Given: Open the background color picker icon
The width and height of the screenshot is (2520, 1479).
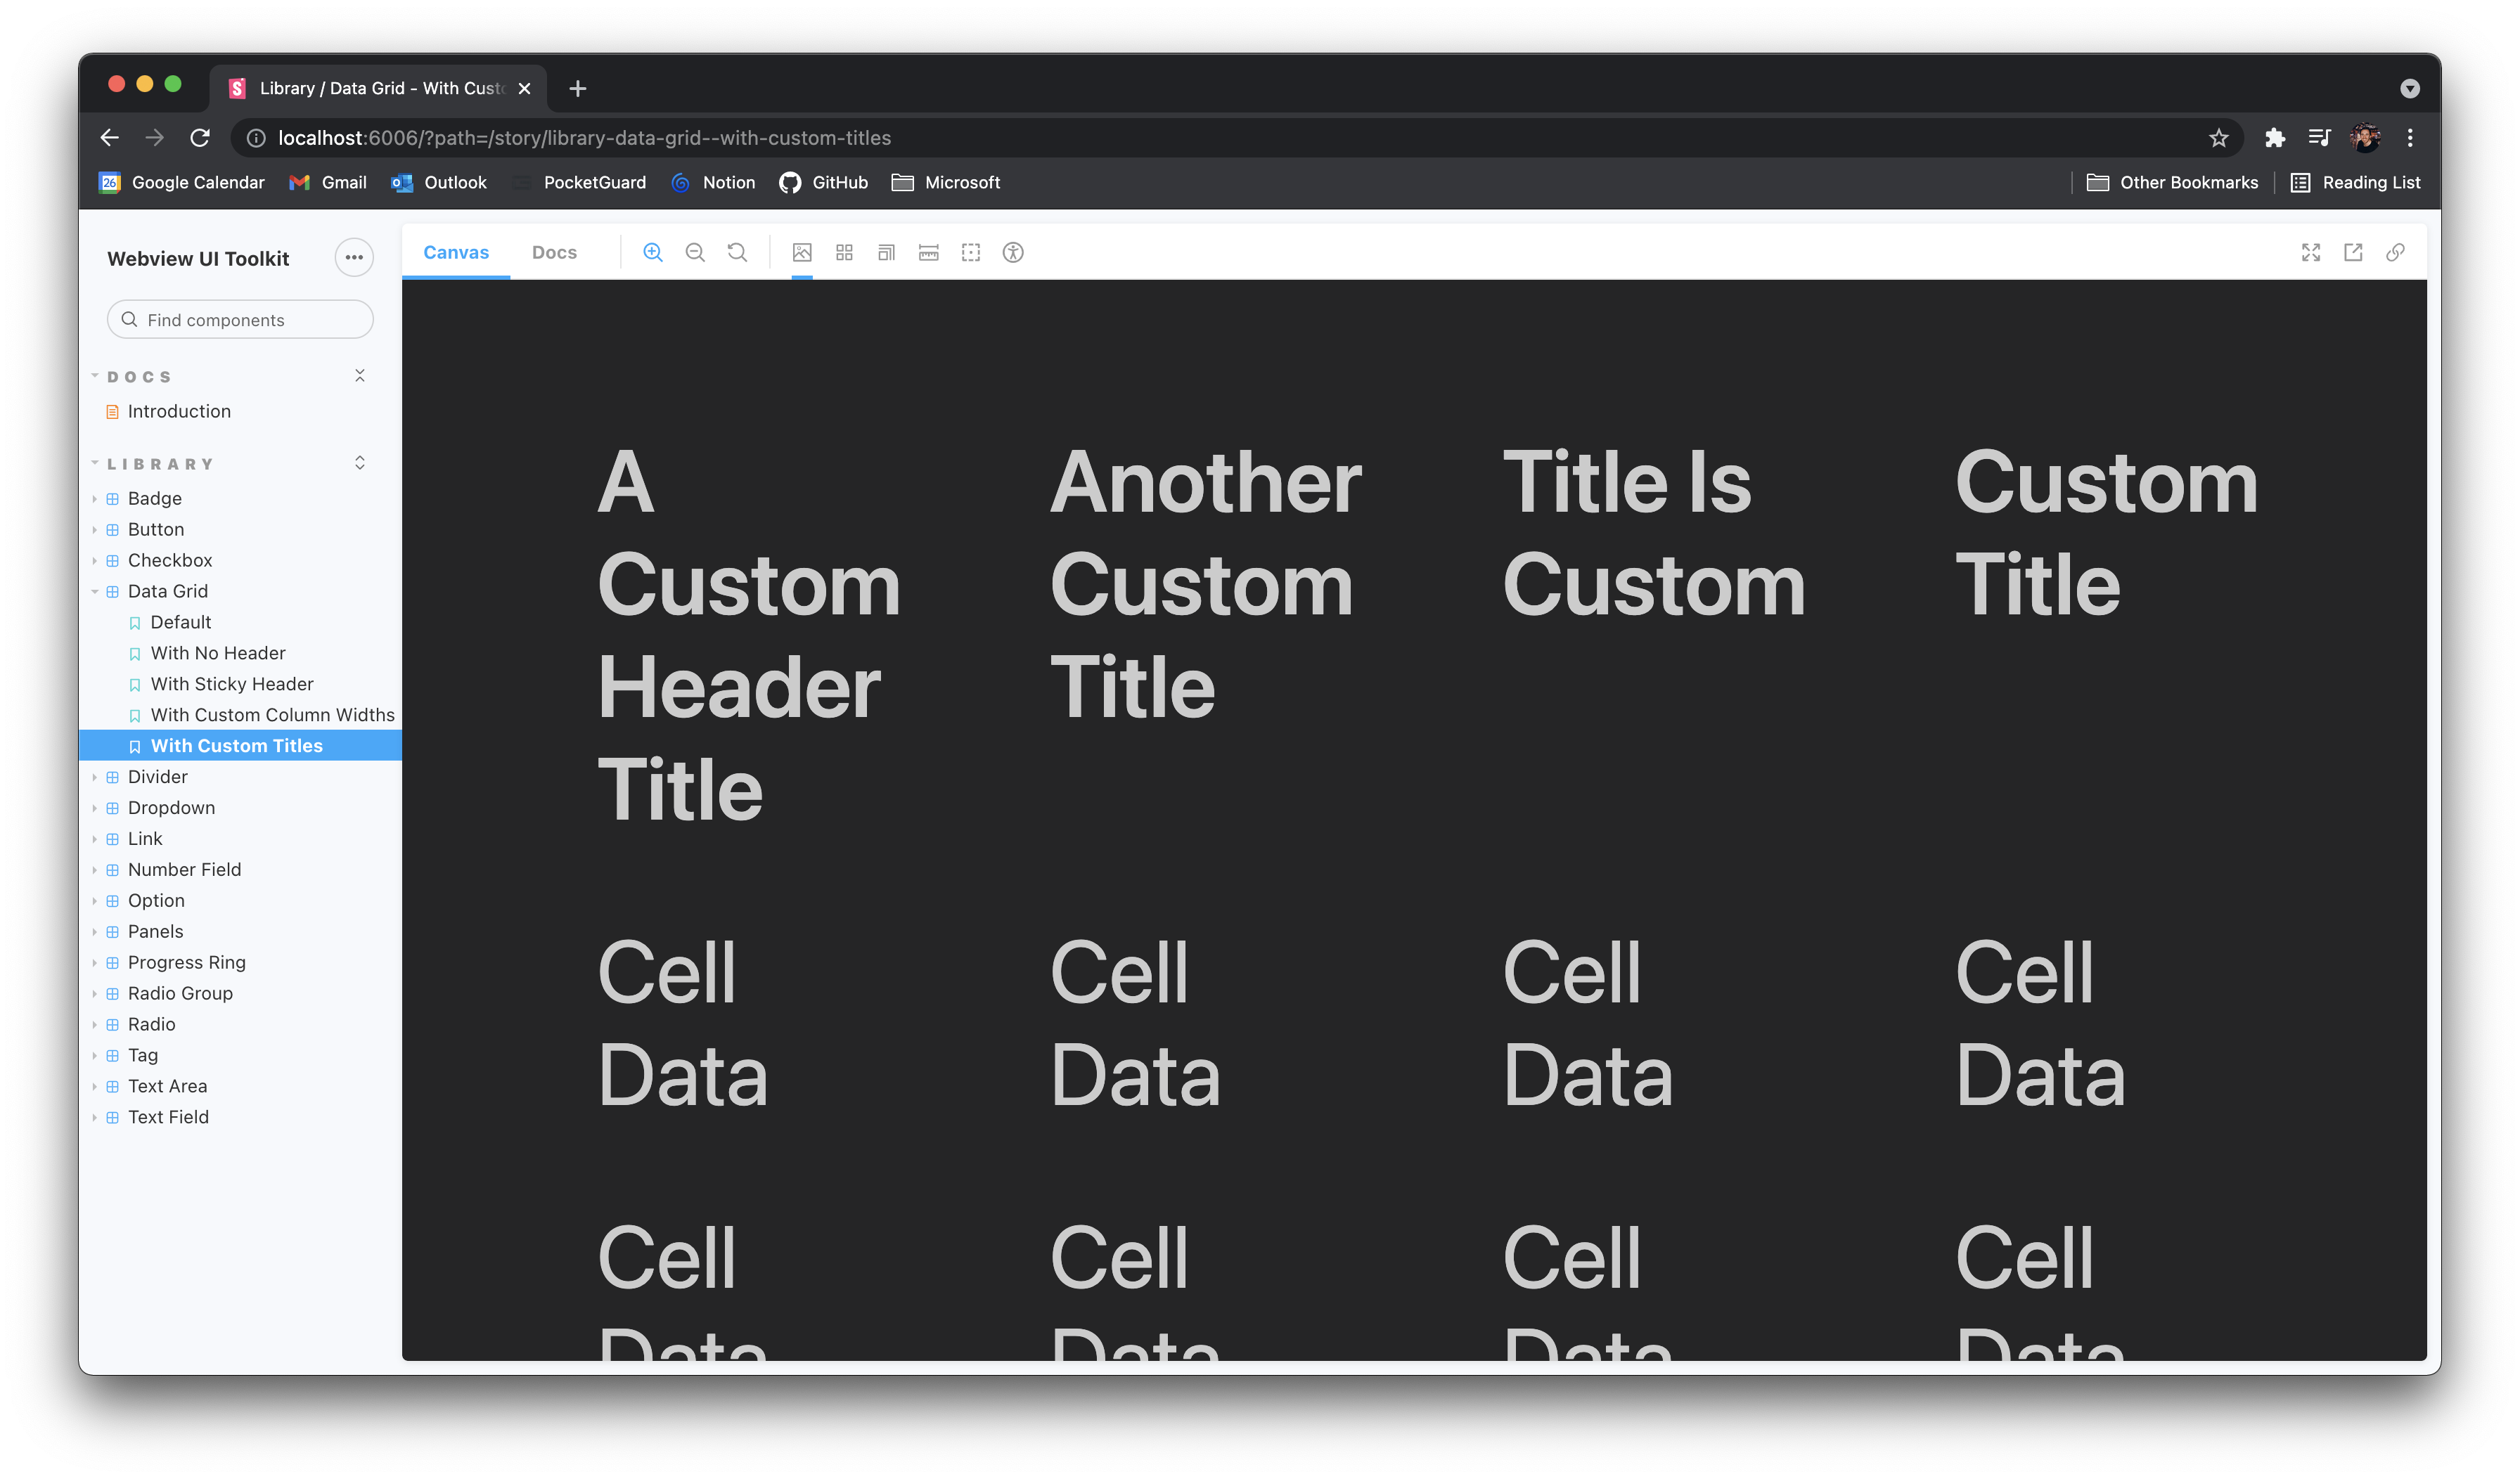Looking at the screenshot, I should [x=802, y=252].
